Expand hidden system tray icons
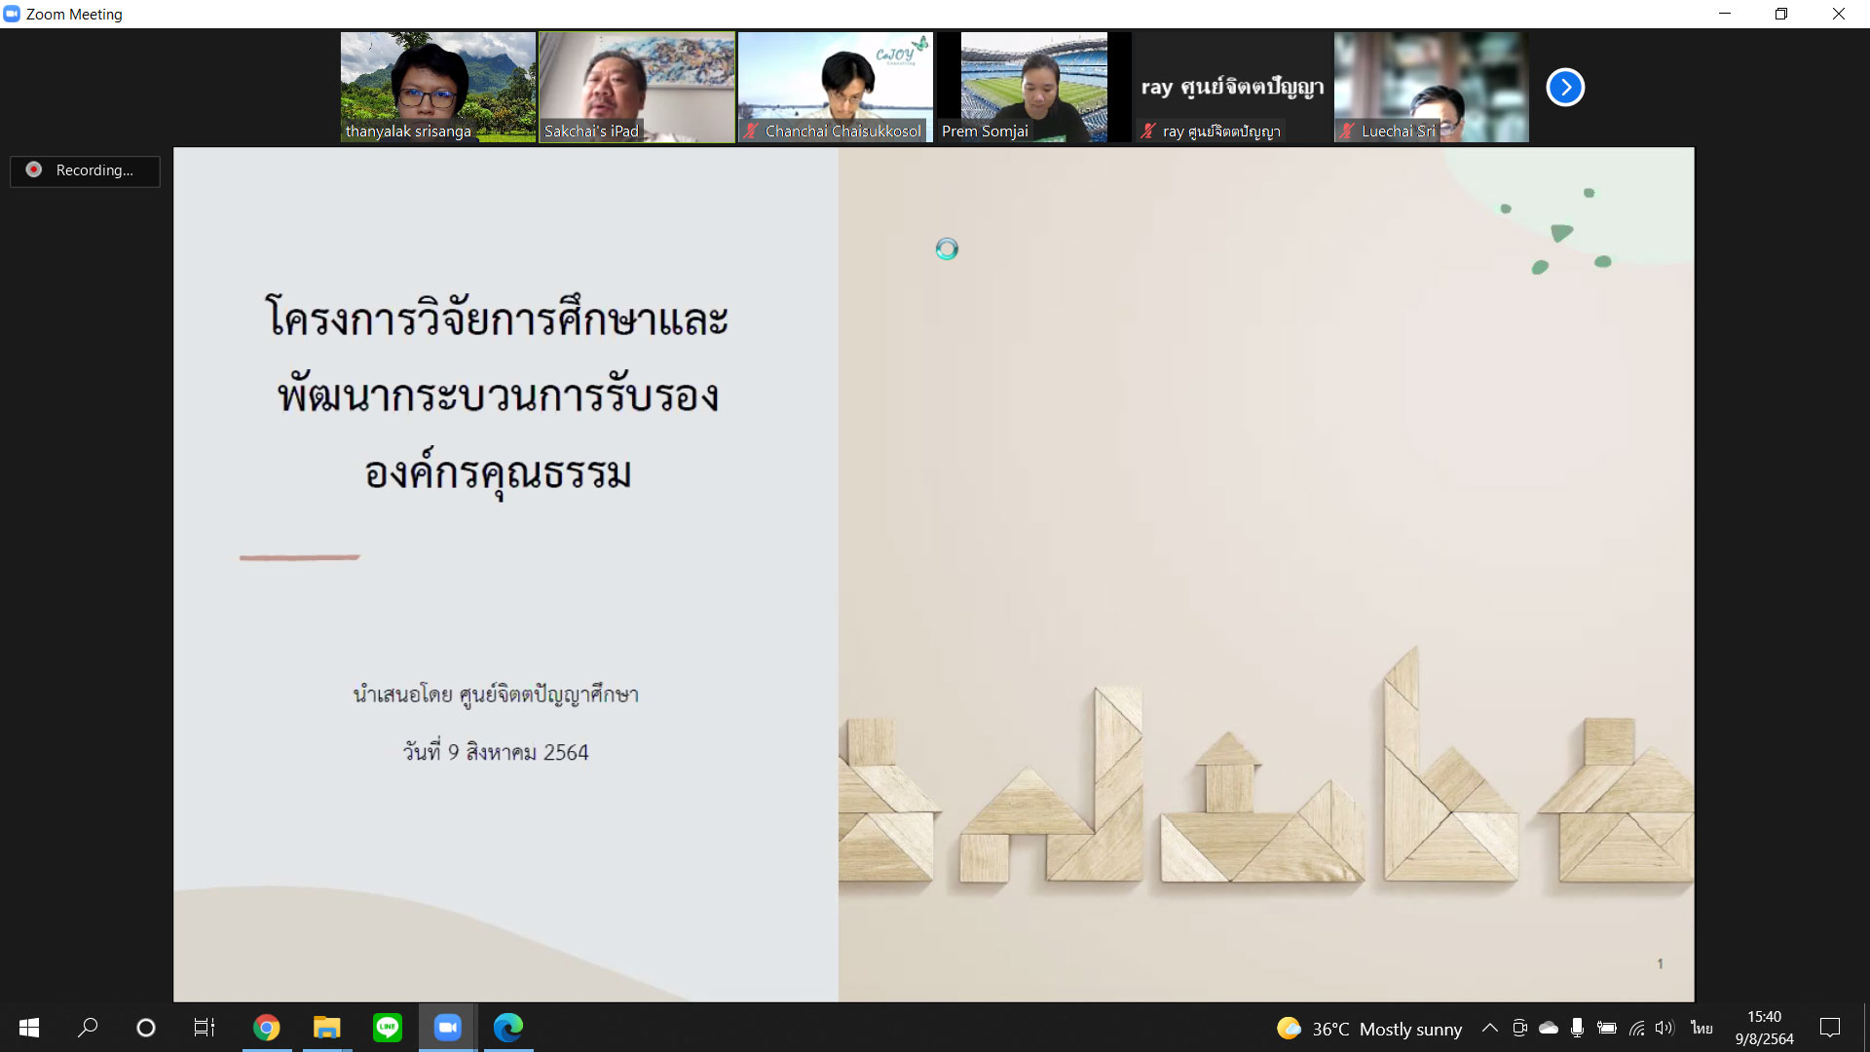This screenshot has height=1052, width=1870. click(x=1490, y=1028)
